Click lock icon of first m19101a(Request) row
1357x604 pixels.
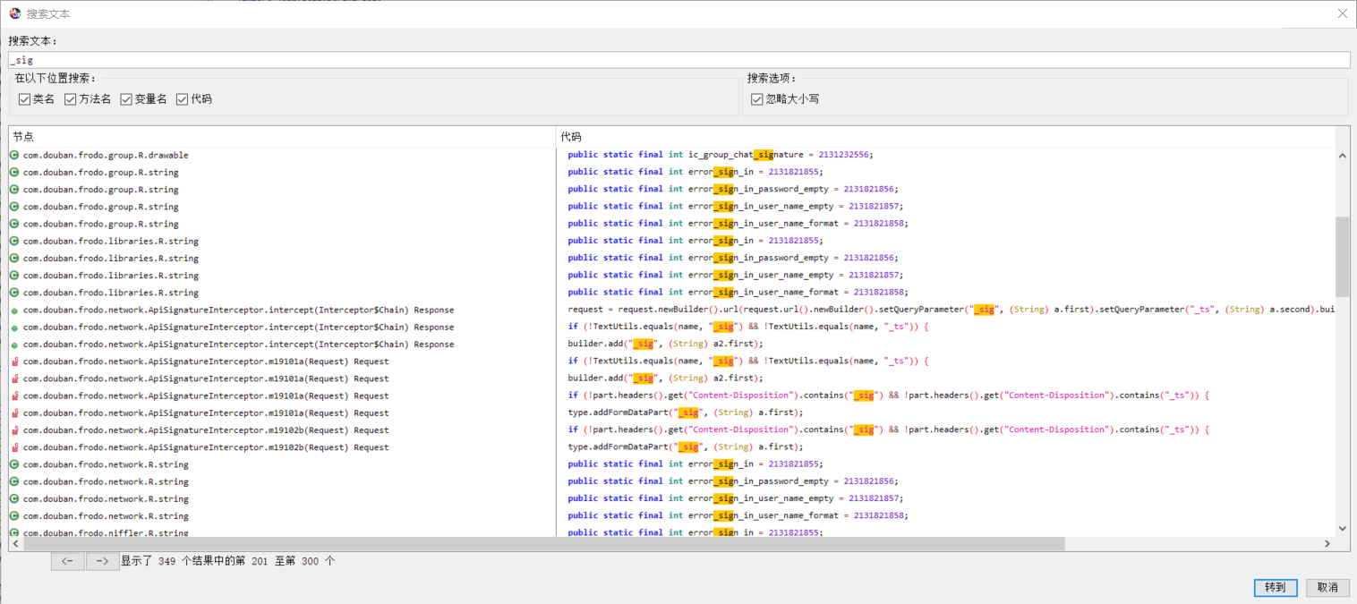click(x=14, y=362)
